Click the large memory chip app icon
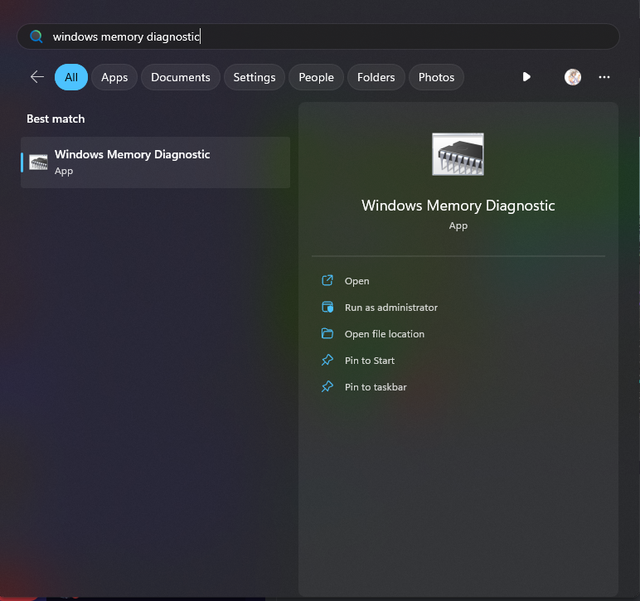640x601 pixels. click(458, 154)
